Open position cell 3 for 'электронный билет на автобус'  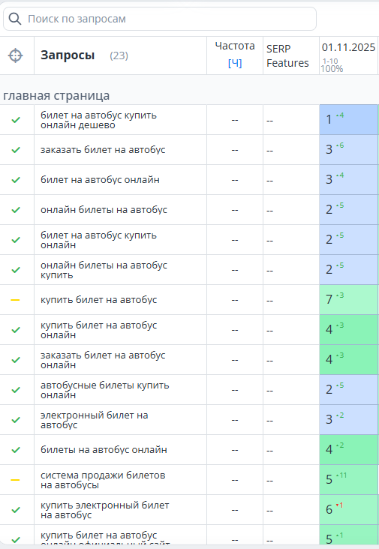348,420
